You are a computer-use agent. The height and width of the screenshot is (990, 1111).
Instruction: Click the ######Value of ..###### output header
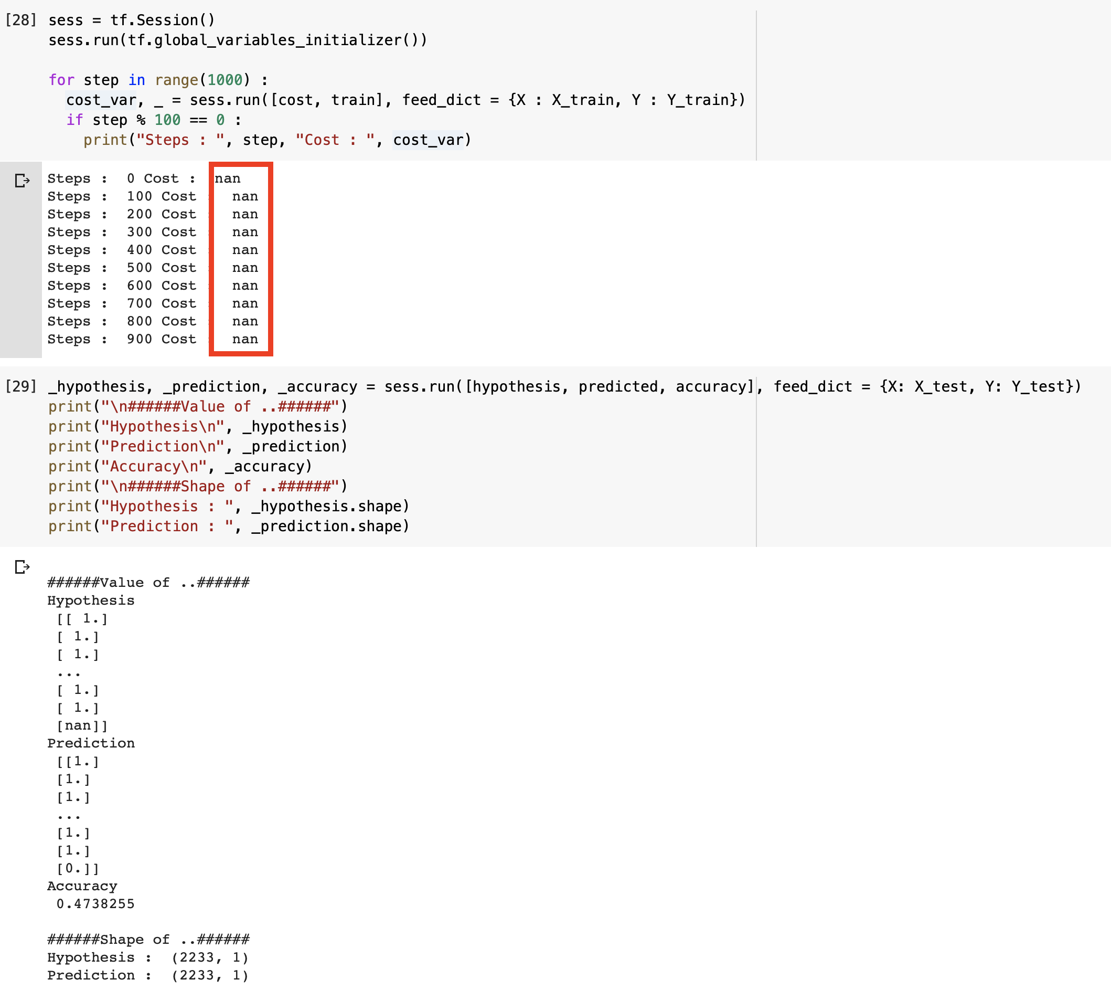click(148, 583)
